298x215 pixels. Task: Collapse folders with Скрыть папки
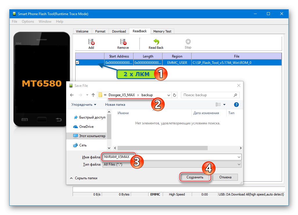84,178
